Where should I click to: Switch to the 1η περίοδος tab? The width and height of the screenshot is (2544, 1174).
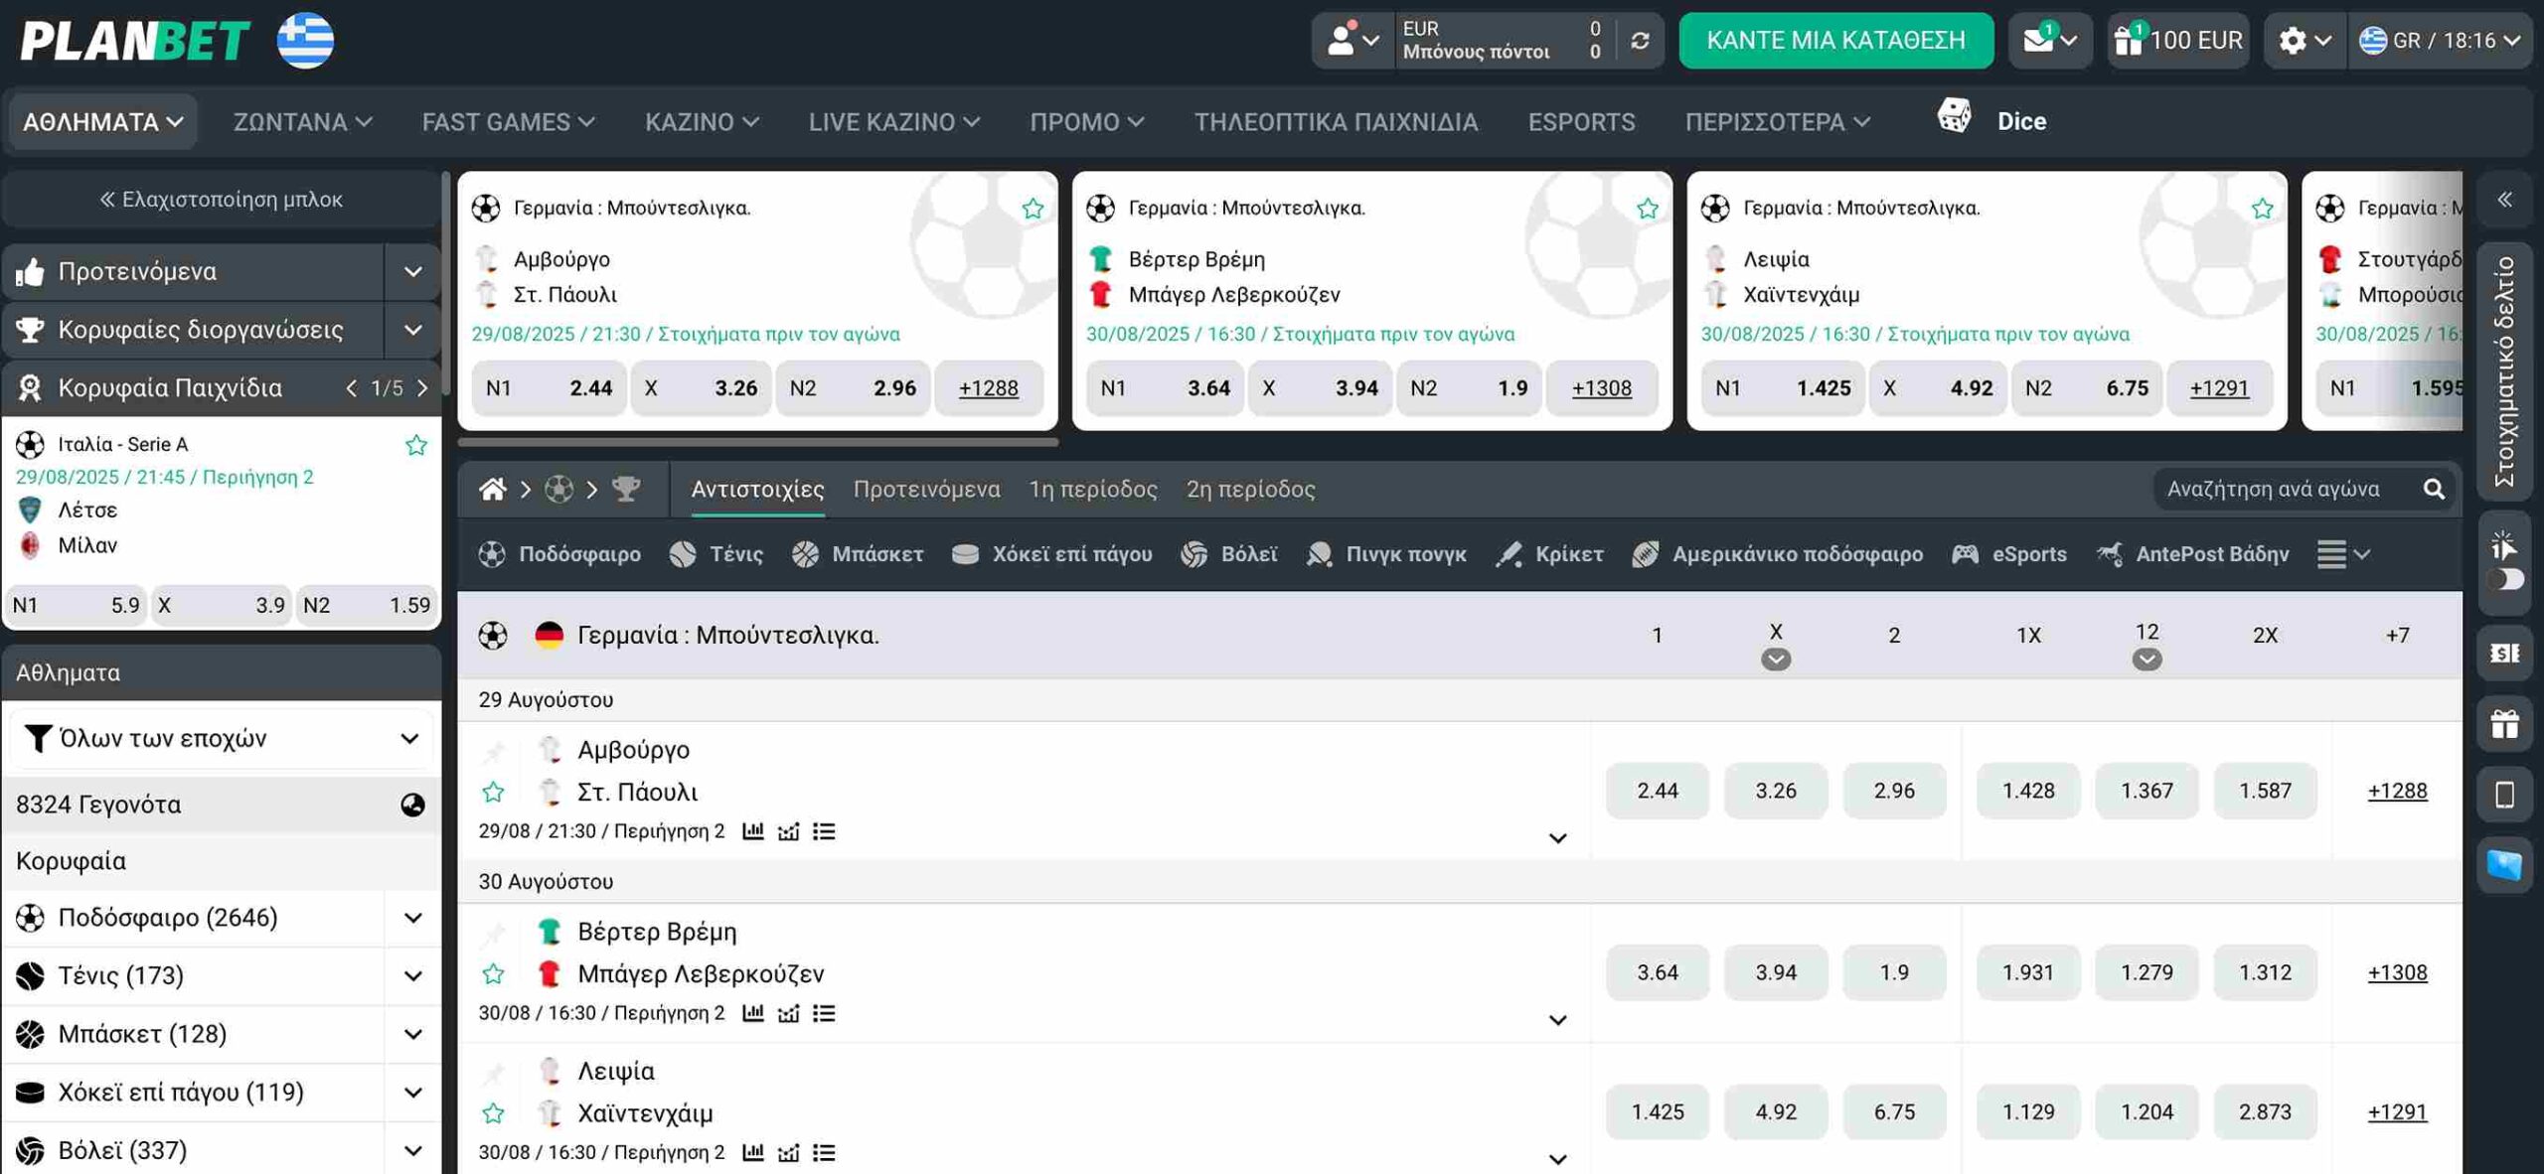[1092, 489]
